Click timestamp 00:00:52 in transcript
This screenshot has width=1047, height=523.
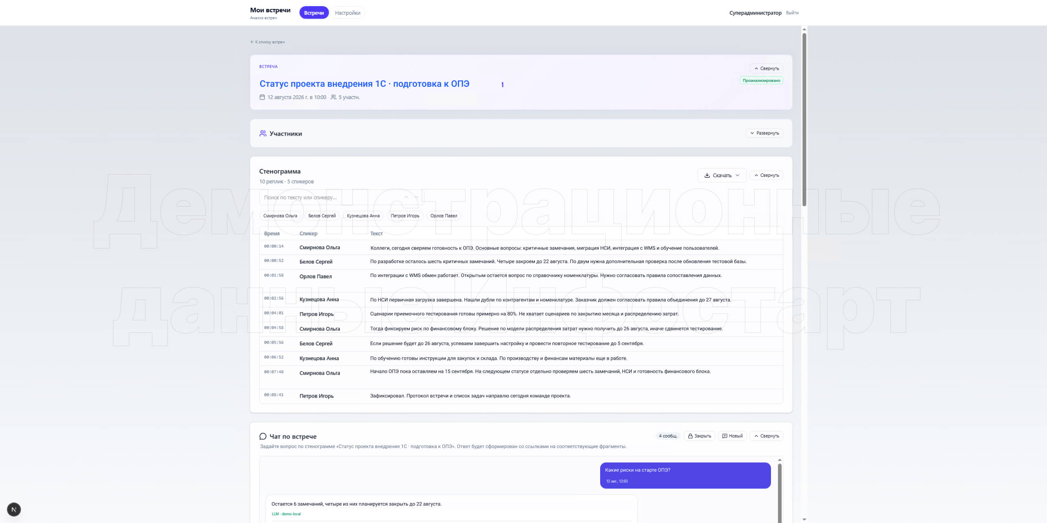click(x=274, y=261)
